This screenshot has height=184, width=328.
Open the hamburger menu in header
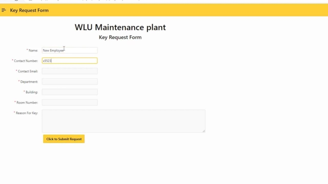tap(4, 10)
